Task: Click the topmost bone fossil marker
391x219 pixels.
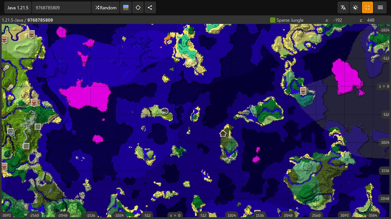Action: pyautogui.click(x=6, y=67)
